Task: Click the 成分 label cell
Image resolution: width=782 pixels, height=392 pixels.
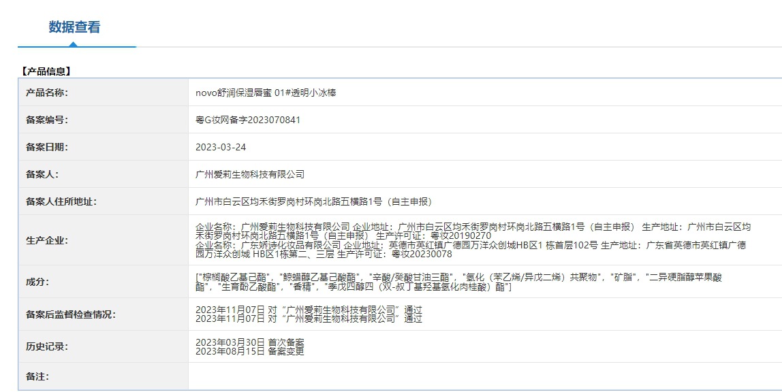Action: click(x=104, y=282)
